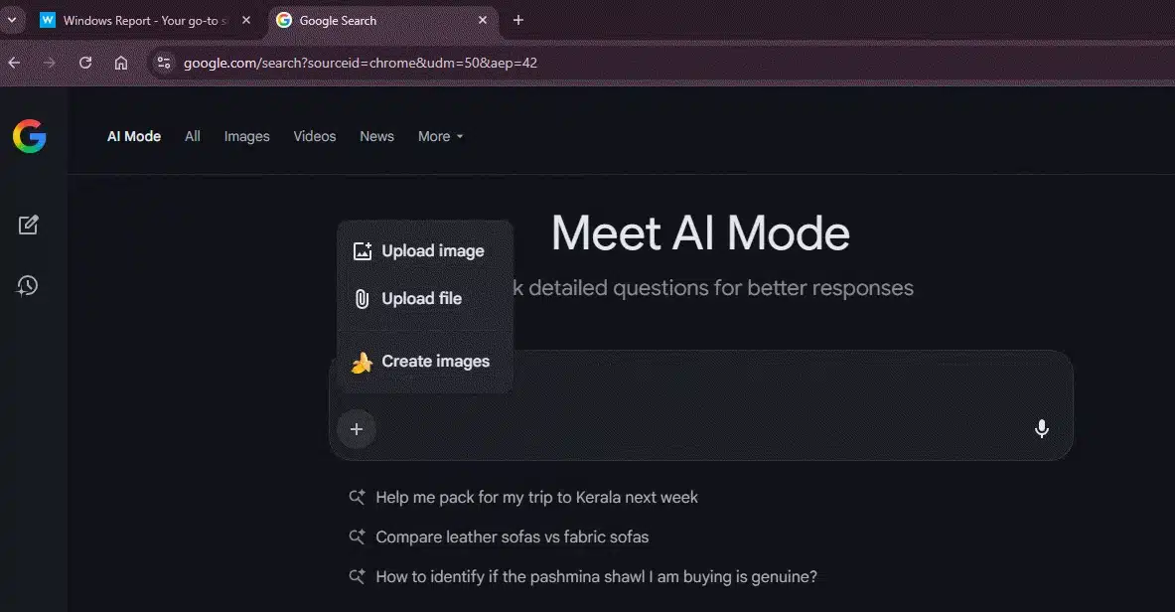The height and width of the screenshot is (612, 1175).
Task: Select Upload file menu option
Action: point(421,299)
